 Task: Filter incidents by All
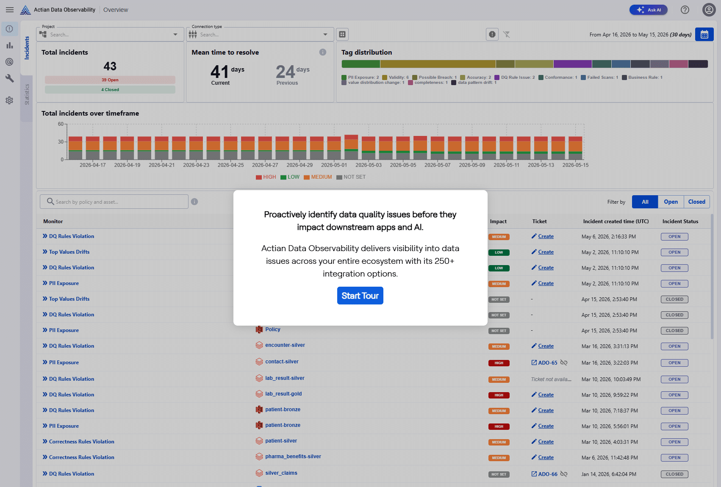point(645,202)
